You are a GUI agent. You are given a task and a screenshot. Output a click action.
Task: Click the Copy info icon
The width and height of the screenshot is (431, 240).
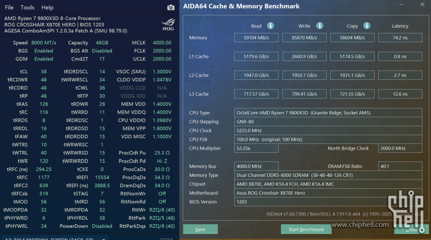tap(367, 26)
